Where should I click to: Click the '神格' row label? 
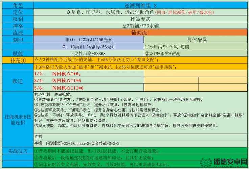[18, 26]
